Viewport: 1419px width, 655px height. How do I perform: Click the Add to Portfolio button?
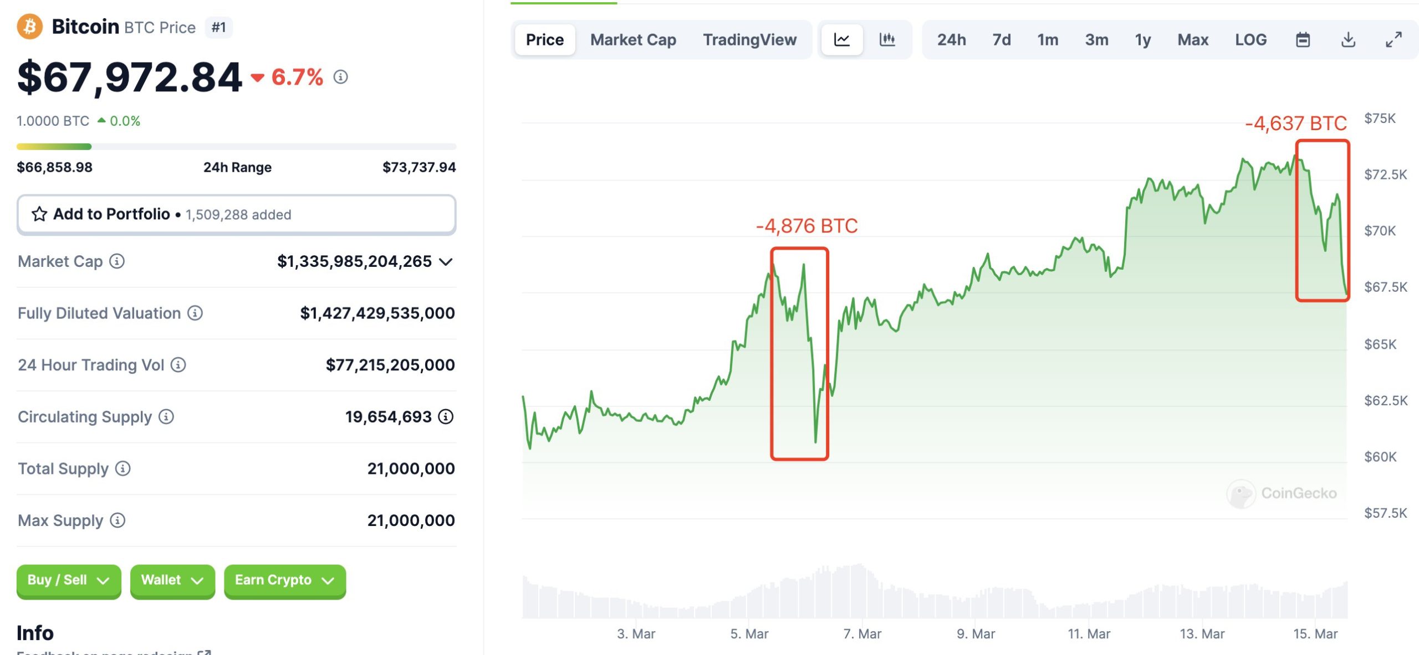(236, 214)
